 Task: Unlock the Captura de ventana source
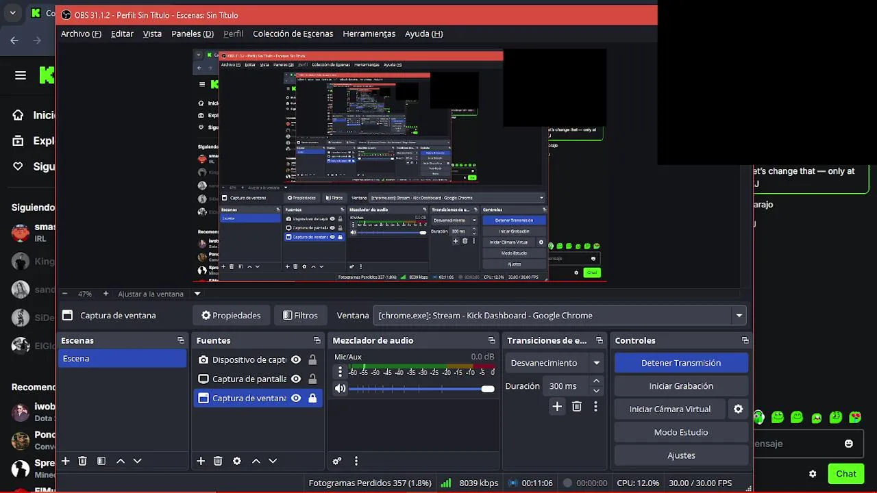tap(312, 398)
